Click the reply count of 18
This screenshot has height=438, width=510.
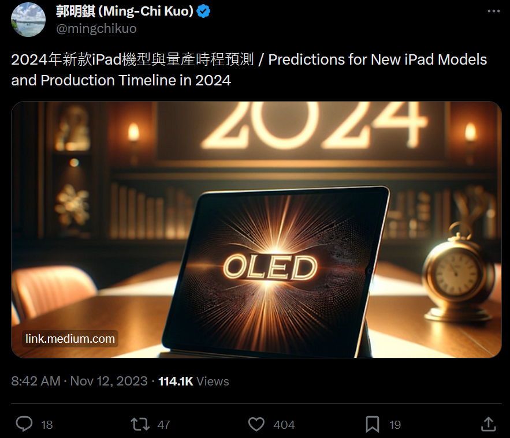pos(47,425)
